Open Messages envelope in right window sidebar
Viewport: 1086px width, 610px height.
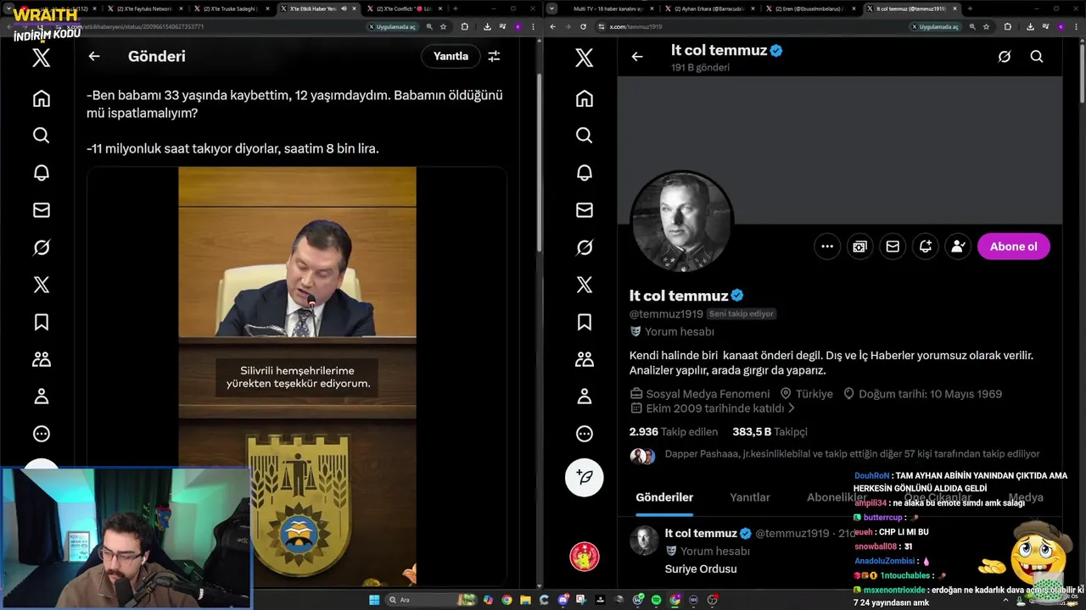coord(585,210)
